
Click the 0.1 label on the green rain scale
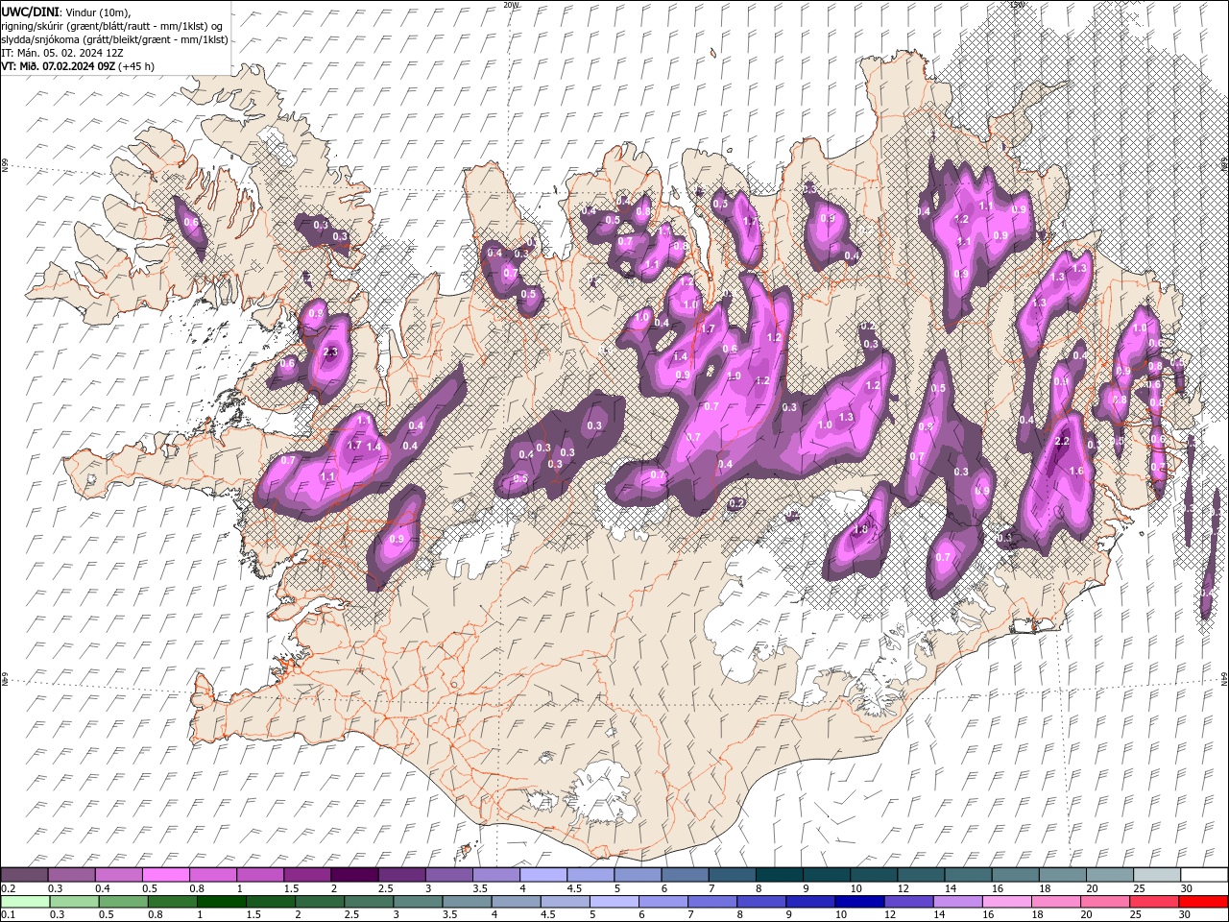click(8, 915)
